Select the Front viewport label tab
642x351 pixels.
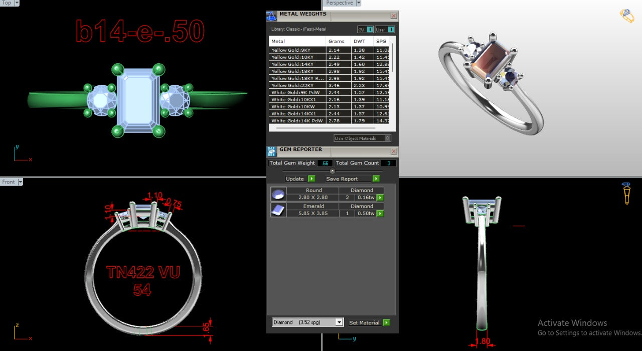tap(9, 182)
